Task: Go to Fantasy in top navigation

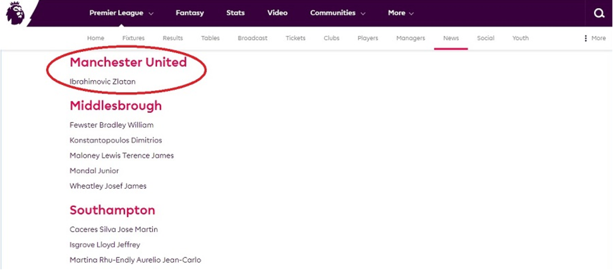Action: pyautogui.click(x=190, y=13)
